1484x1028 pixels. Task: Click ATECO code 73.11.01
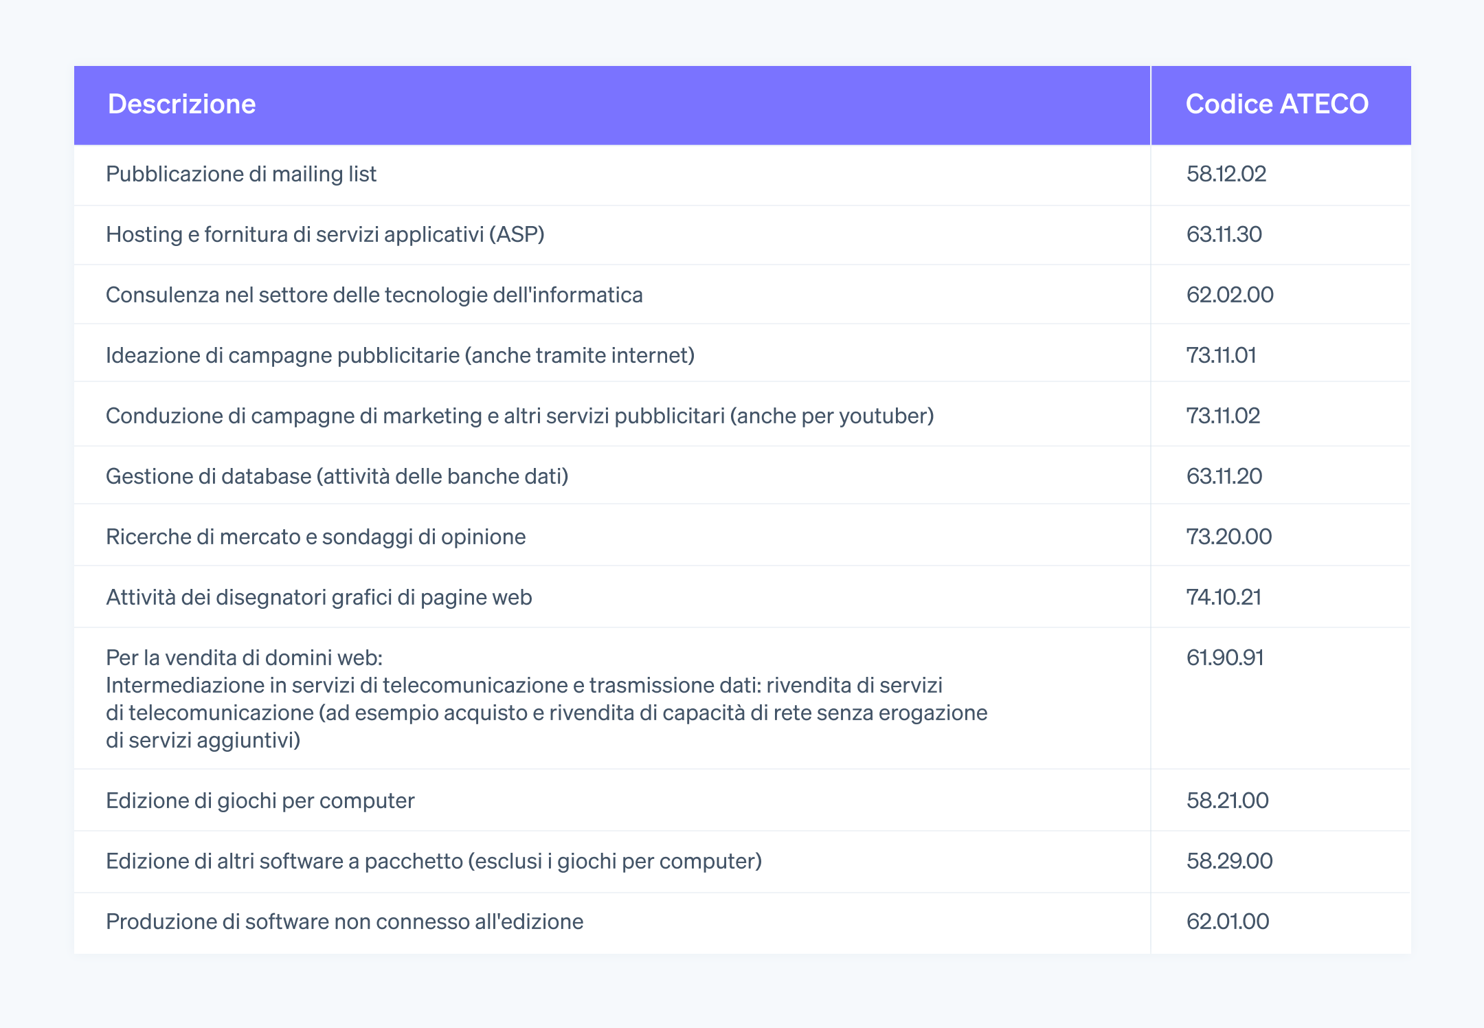click(x=1221, y=355)
